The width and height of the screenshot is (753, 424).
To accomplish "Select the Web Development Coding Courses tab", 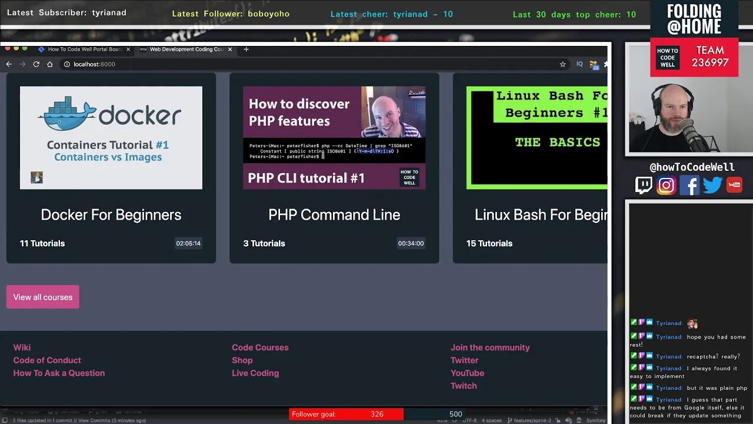I will tap(185, 49).
